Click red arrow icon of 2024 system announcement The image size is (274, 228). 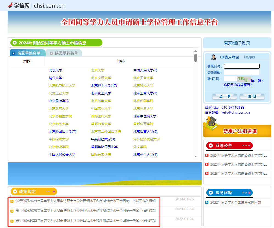coord(207,155)
